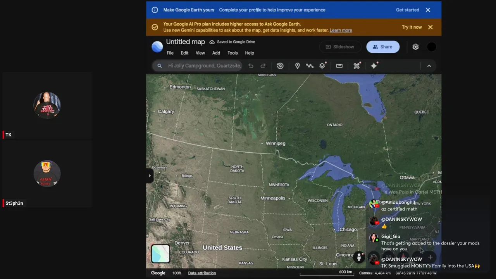Screen dimensions: 496x279
Task: Dismiss the Google AI Pro plan banner
Action: pyautogui.click(x=430, y=27)
